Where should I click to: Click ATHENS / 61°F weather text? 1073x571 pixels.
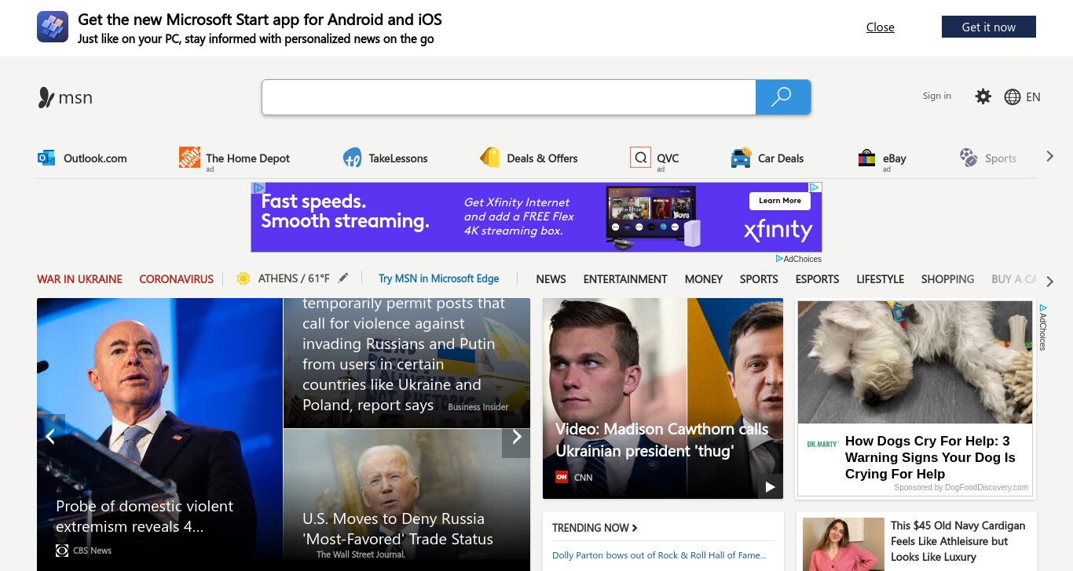294,278
